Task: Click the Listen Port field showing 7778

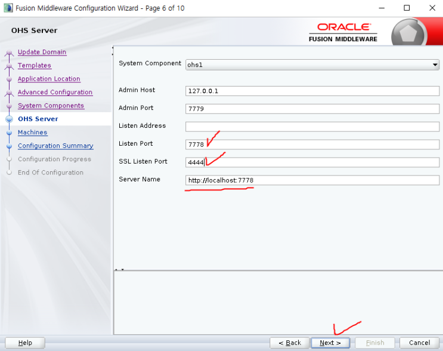Action: 312,144
